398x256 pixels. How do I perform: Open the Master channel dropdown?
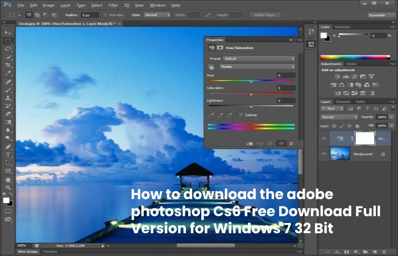pos(257,67)
